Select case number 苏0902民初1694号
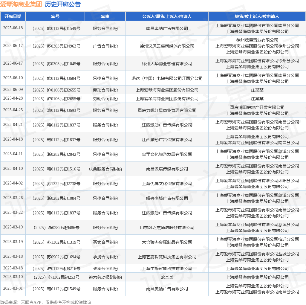The height and width of the screenshot is (305, 306). [x=56, y=257]
